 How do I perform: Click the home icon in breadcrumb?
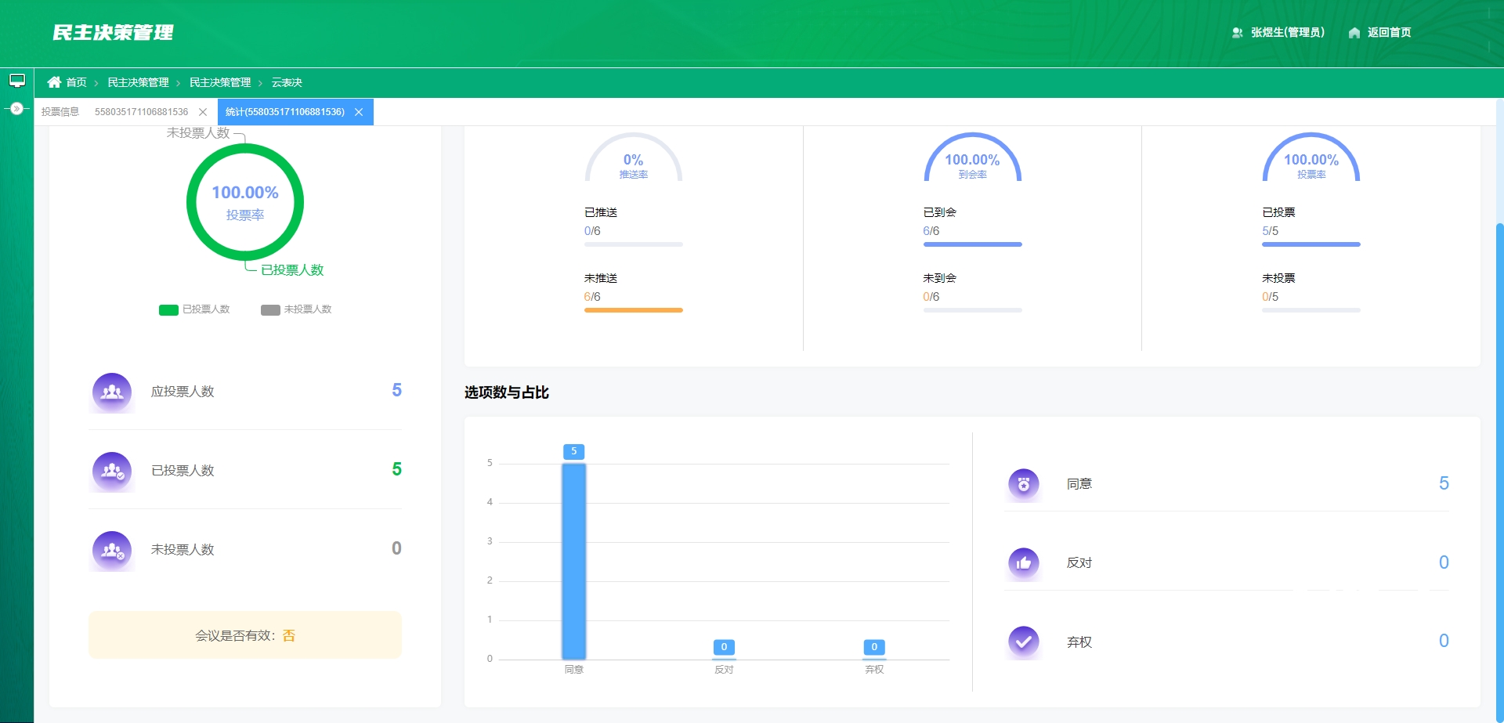click(54, 82)
